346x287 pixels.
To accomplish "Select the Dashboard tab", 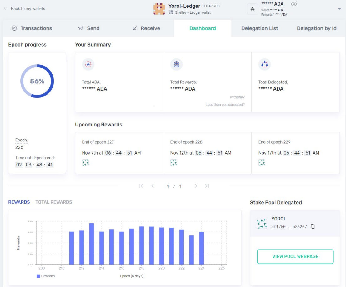I will pyautogui.click(x=203, y=28).
